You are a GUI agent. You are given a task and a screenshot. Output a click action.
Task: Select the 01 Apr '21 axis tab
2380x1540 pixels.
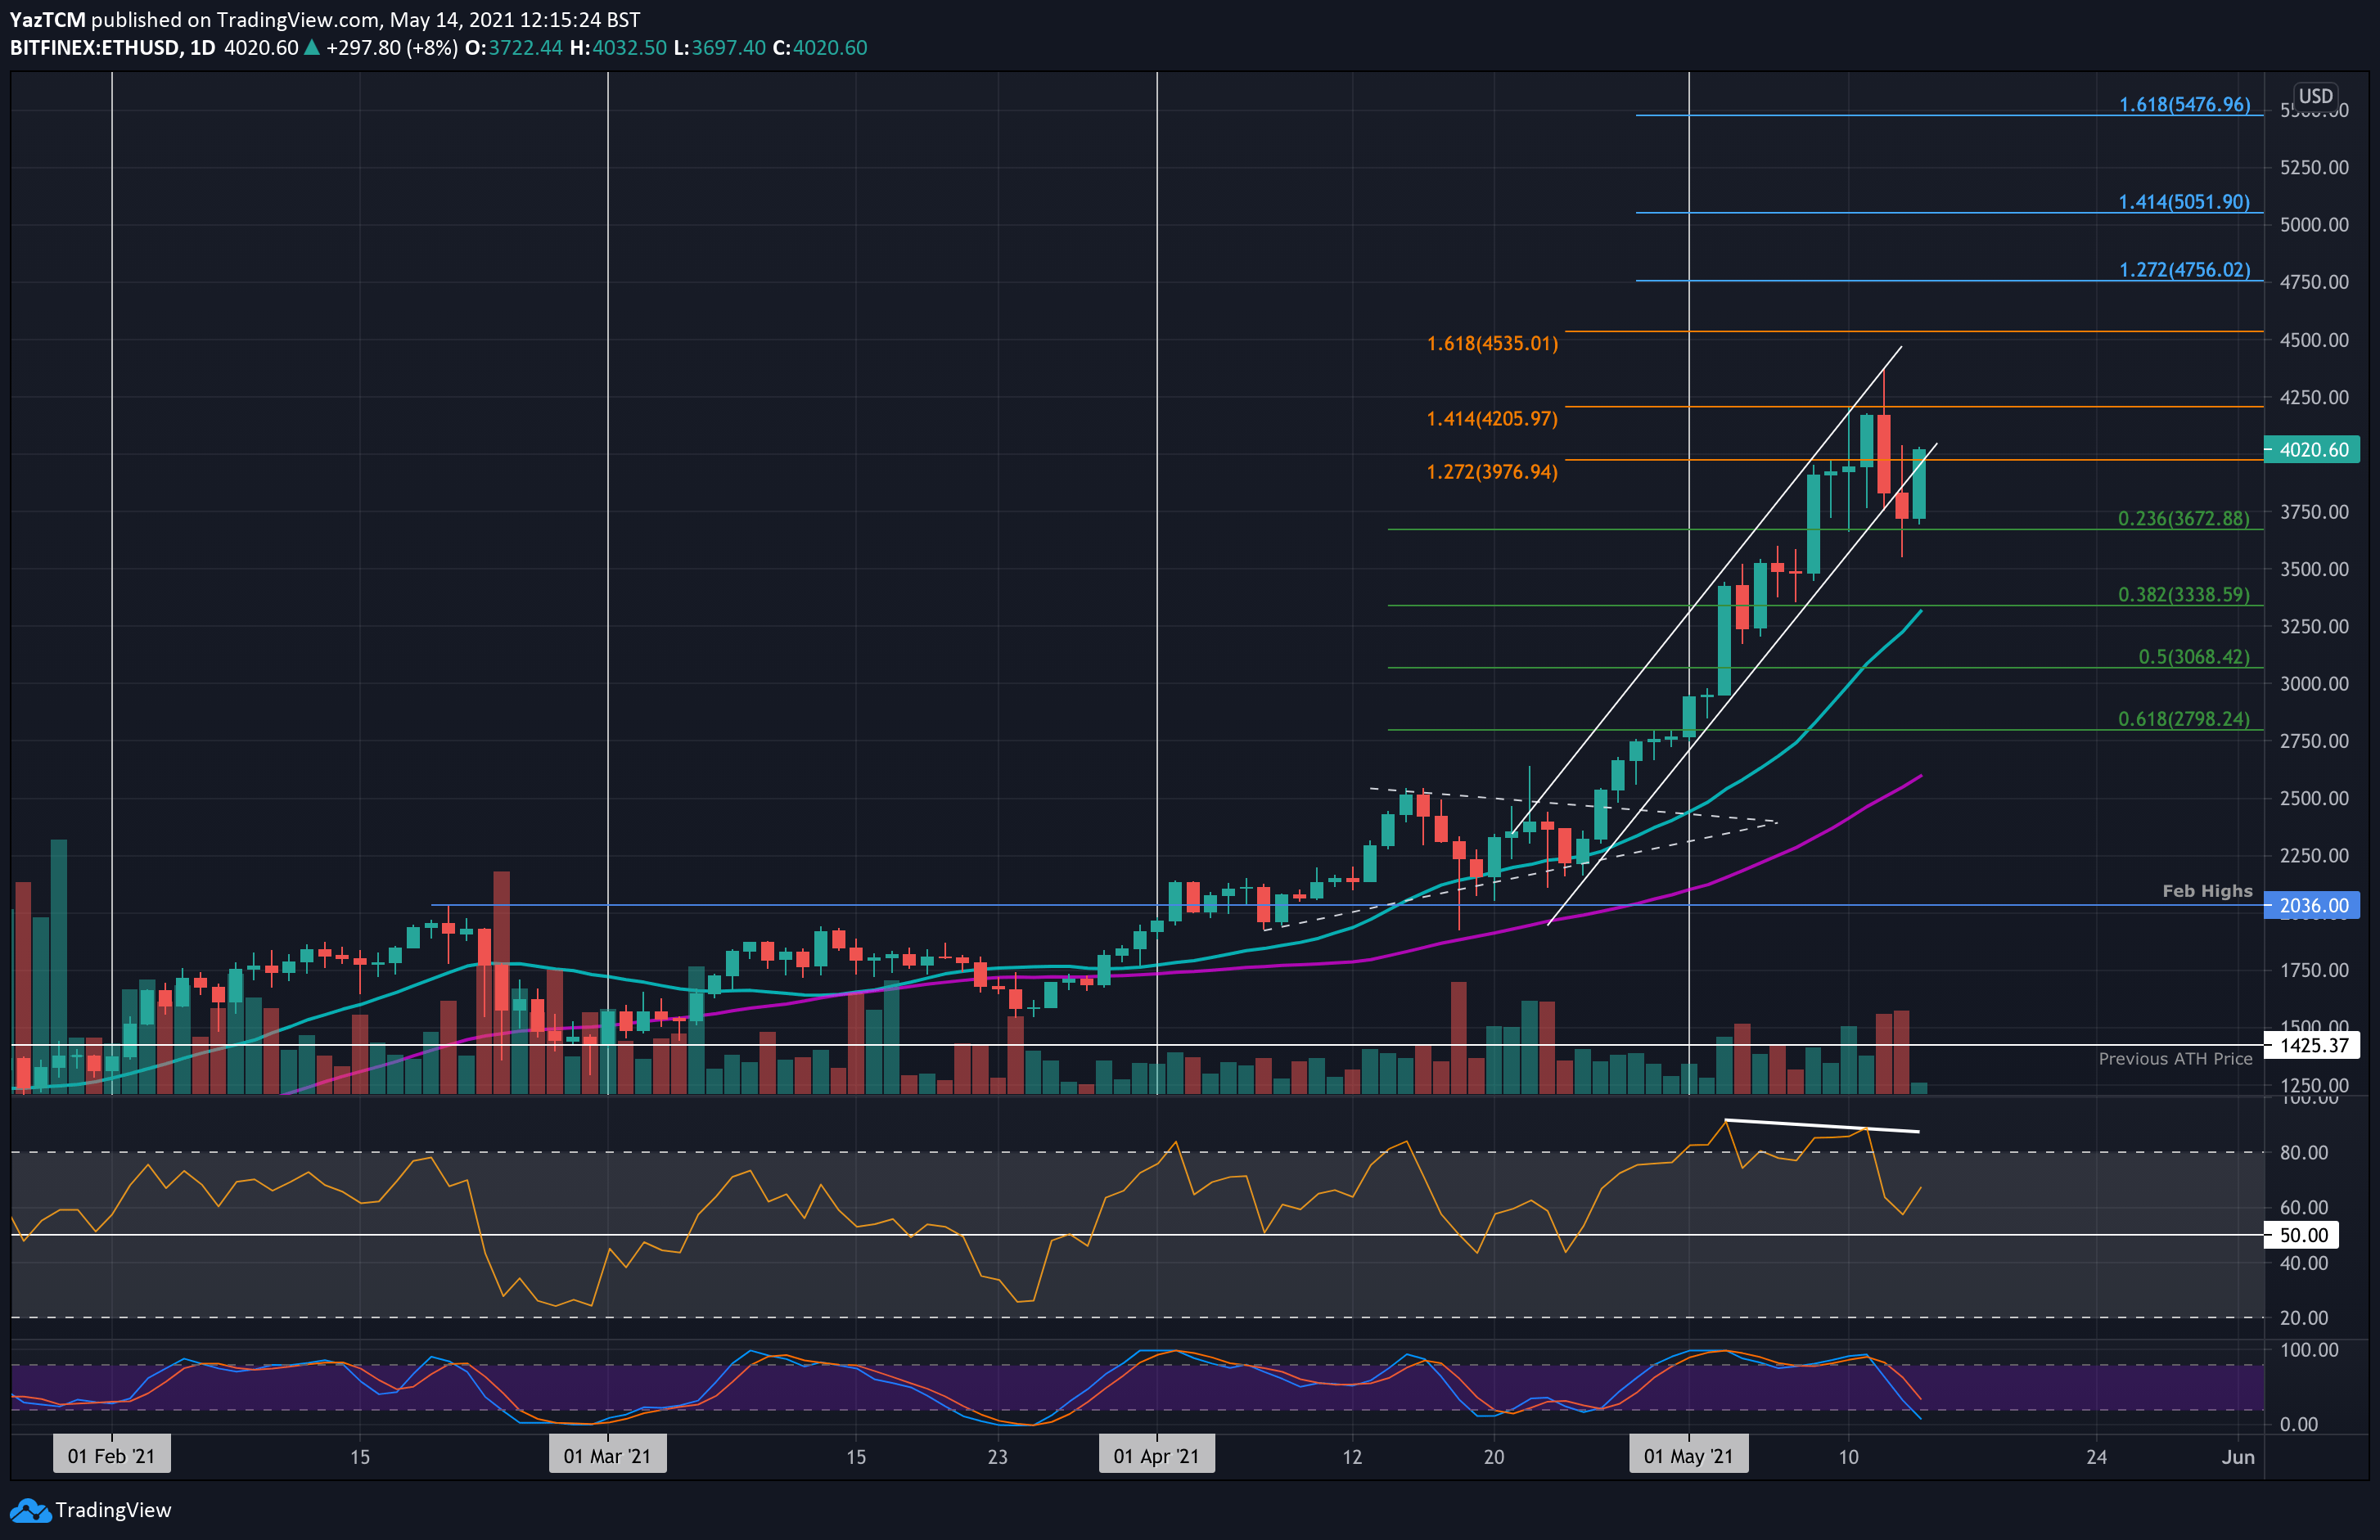(x=1156, y=1455)
